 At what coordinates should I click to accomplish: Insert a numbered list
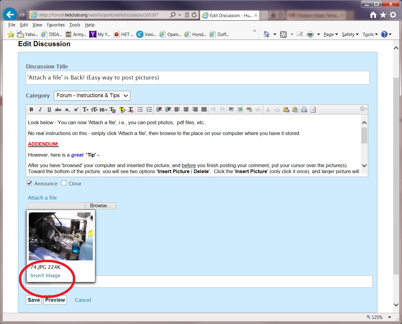pyautogui.click(x=149, y=109)
